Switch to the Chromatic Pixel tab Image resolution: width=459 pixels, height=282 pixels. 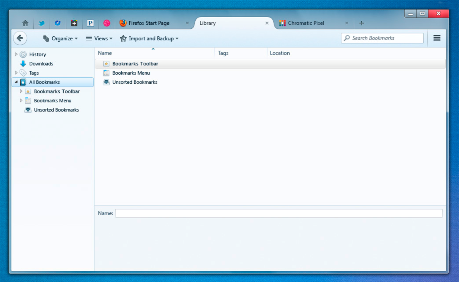click(x=314, y=23)
